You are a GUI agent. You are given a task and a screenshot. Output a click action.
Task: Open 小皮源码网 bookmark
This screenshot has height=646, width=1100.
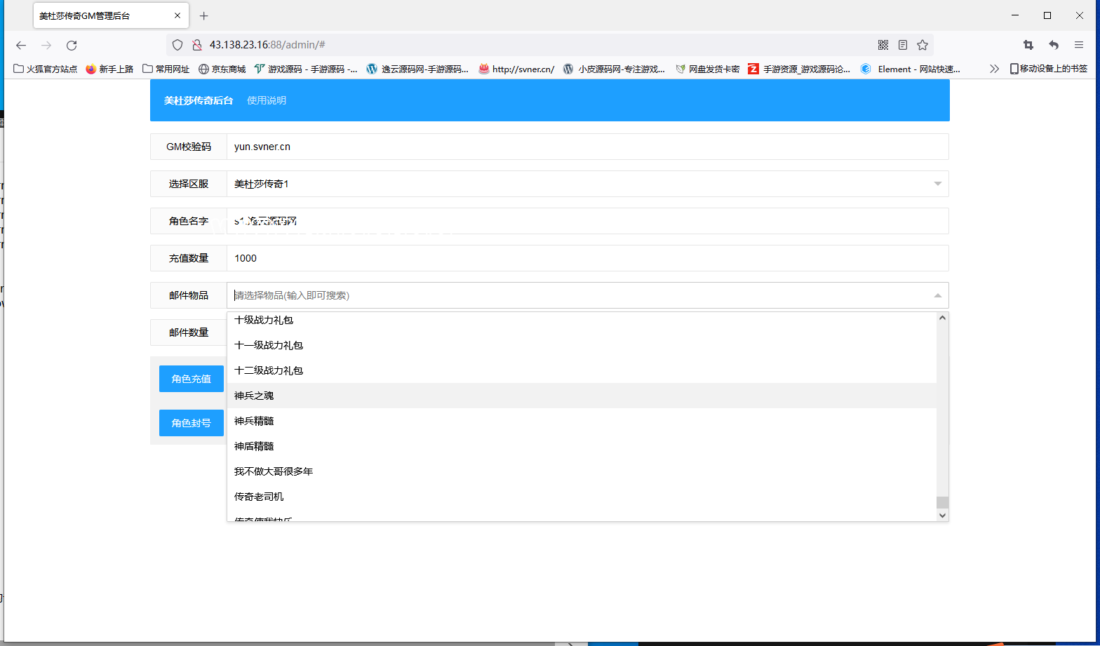pyautogui.click(x=615, y=69)
